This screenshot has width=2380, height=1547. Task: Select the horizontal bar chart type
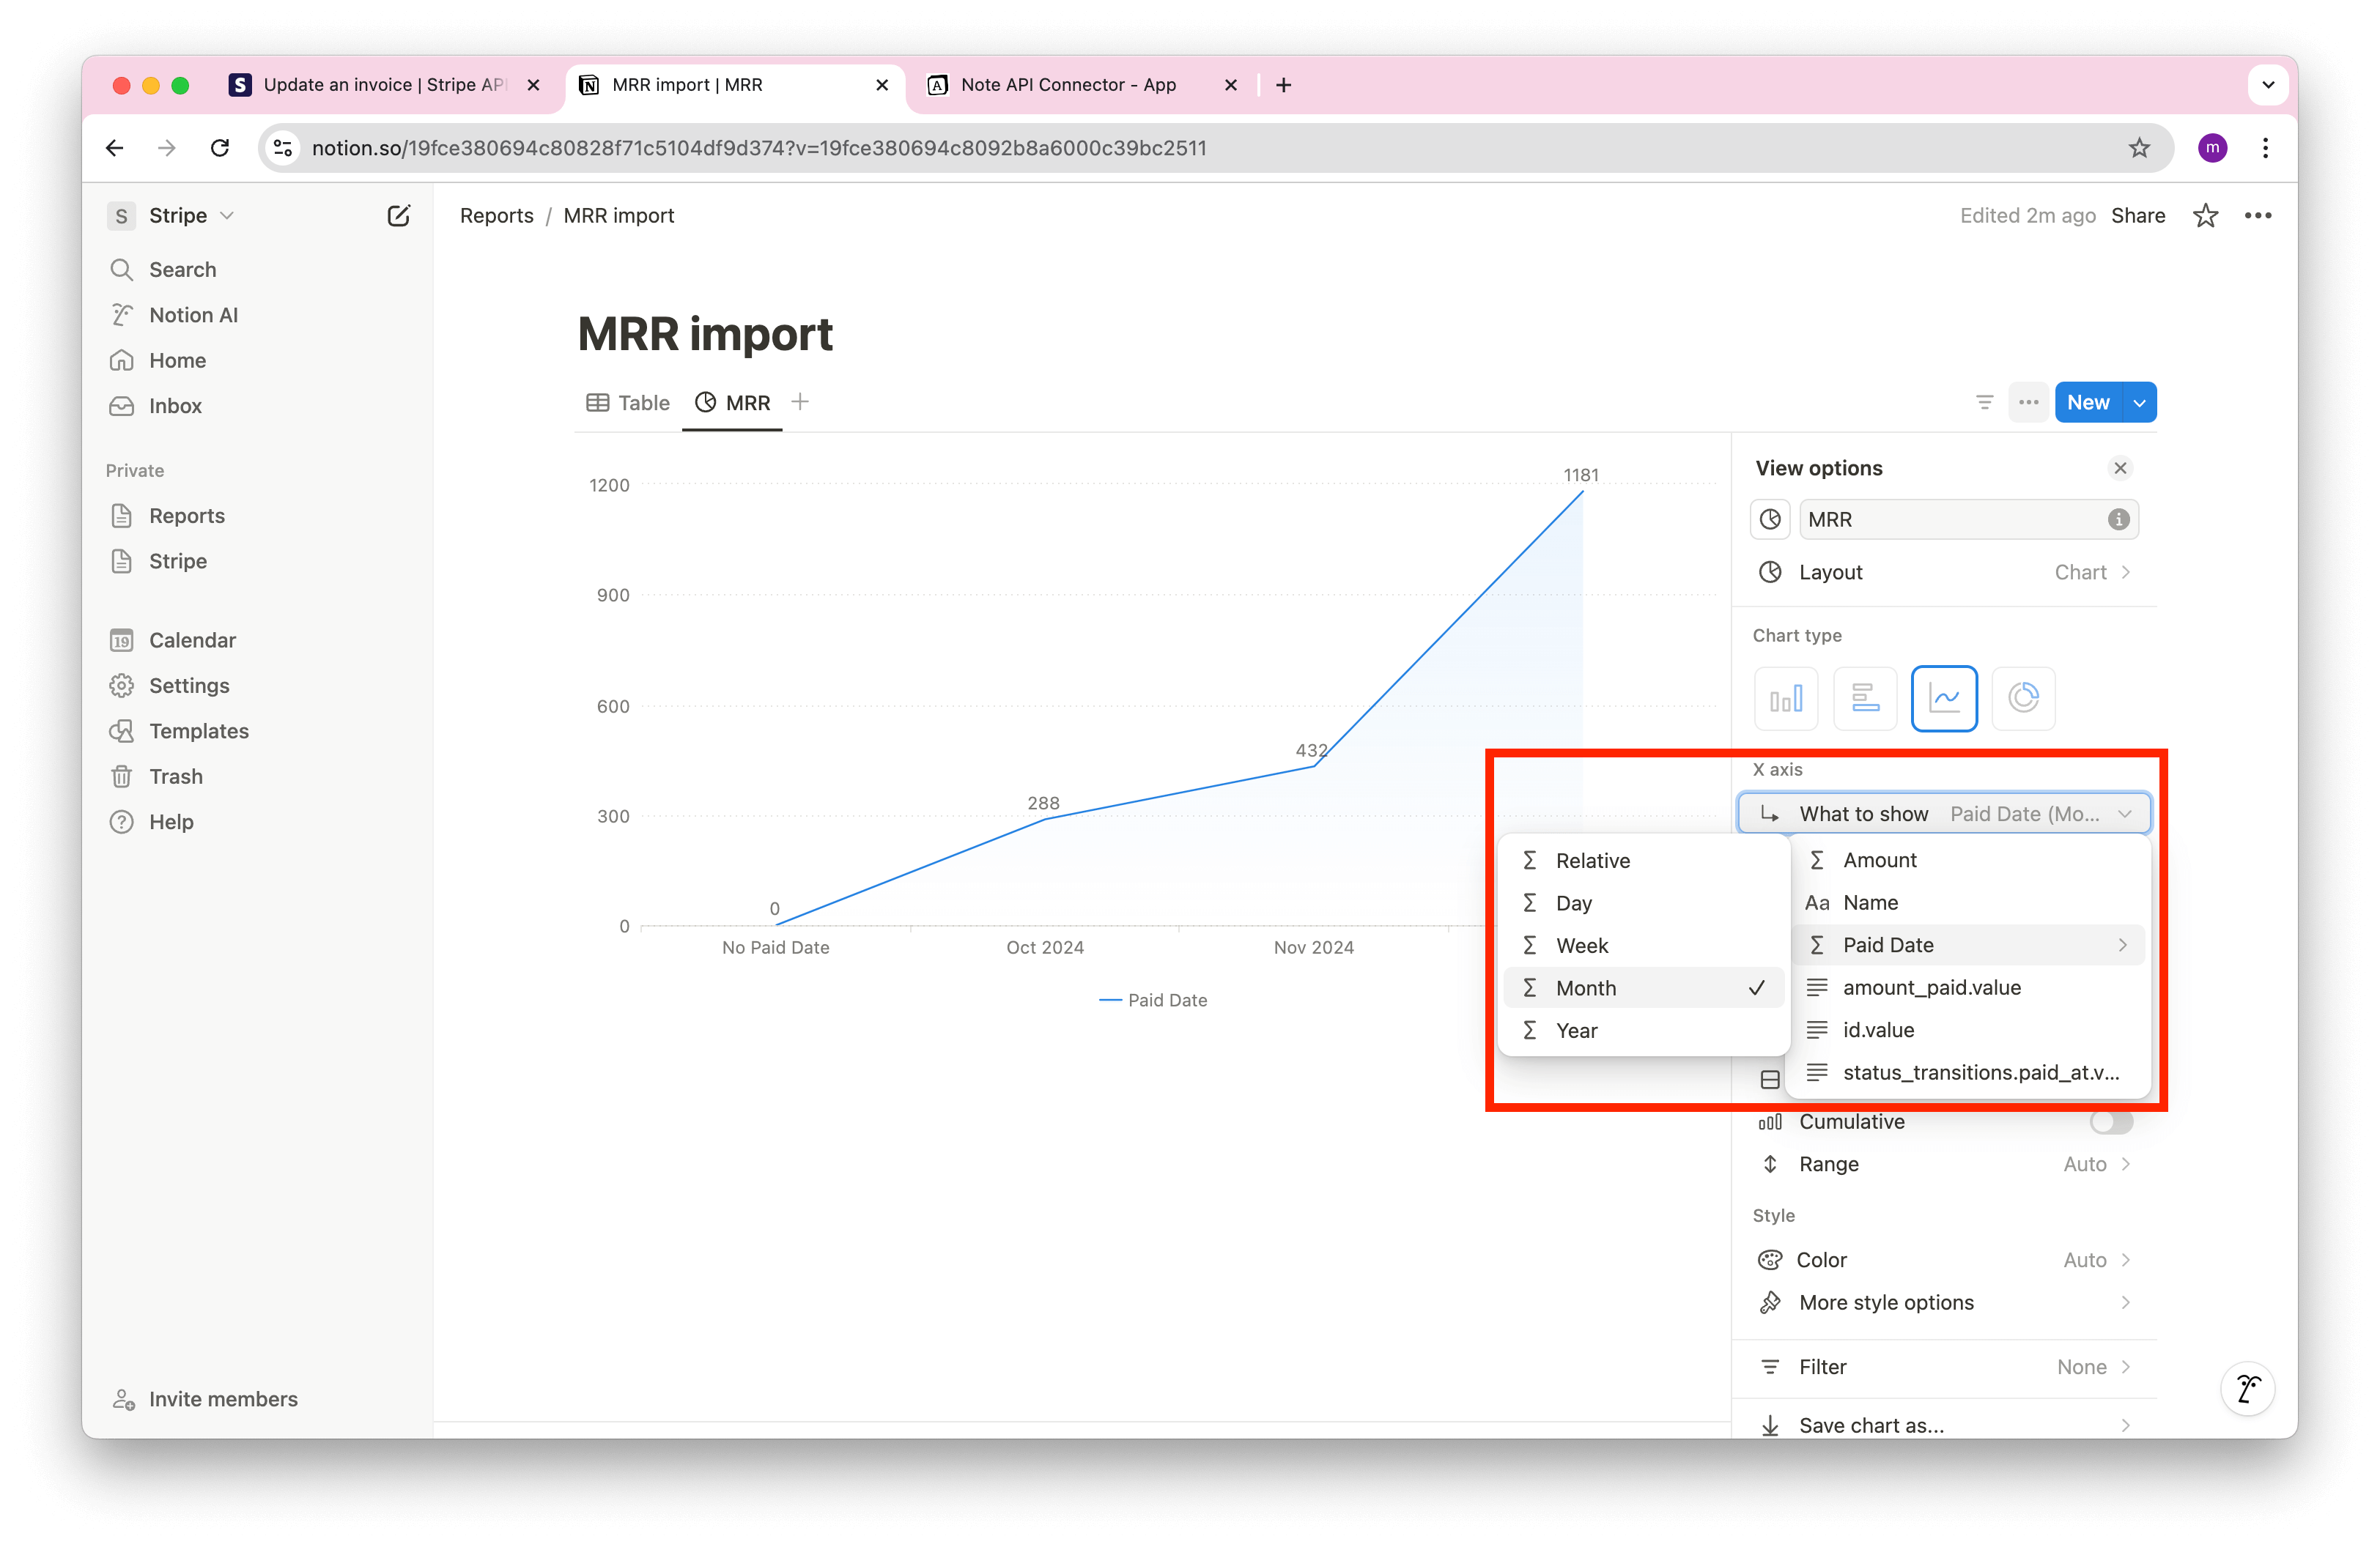point(1865,697)
